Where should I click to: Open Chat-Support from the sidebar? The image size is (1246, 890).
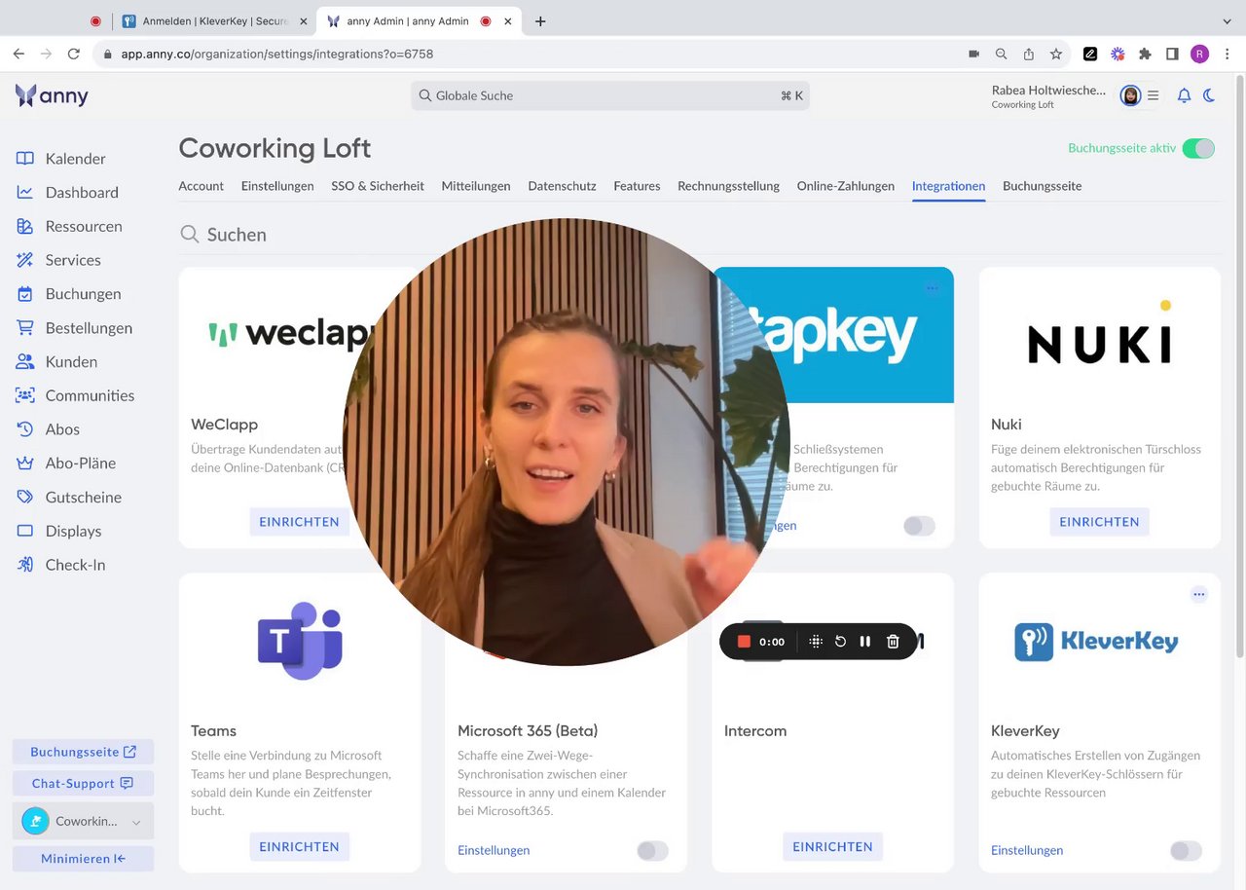[x=83, y=784]
